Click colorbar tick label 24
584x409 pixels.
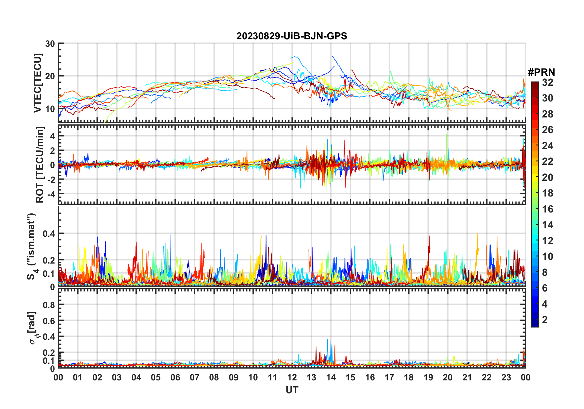(547, 146)
